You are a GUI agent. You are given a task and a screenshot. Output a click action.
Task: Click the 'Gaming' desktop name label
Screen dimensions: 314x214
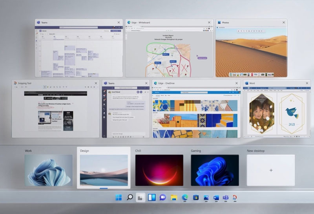(196, 151)
